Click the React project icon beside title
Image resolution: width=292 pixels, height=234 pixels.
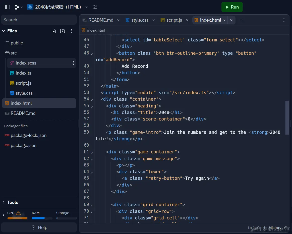30,7
